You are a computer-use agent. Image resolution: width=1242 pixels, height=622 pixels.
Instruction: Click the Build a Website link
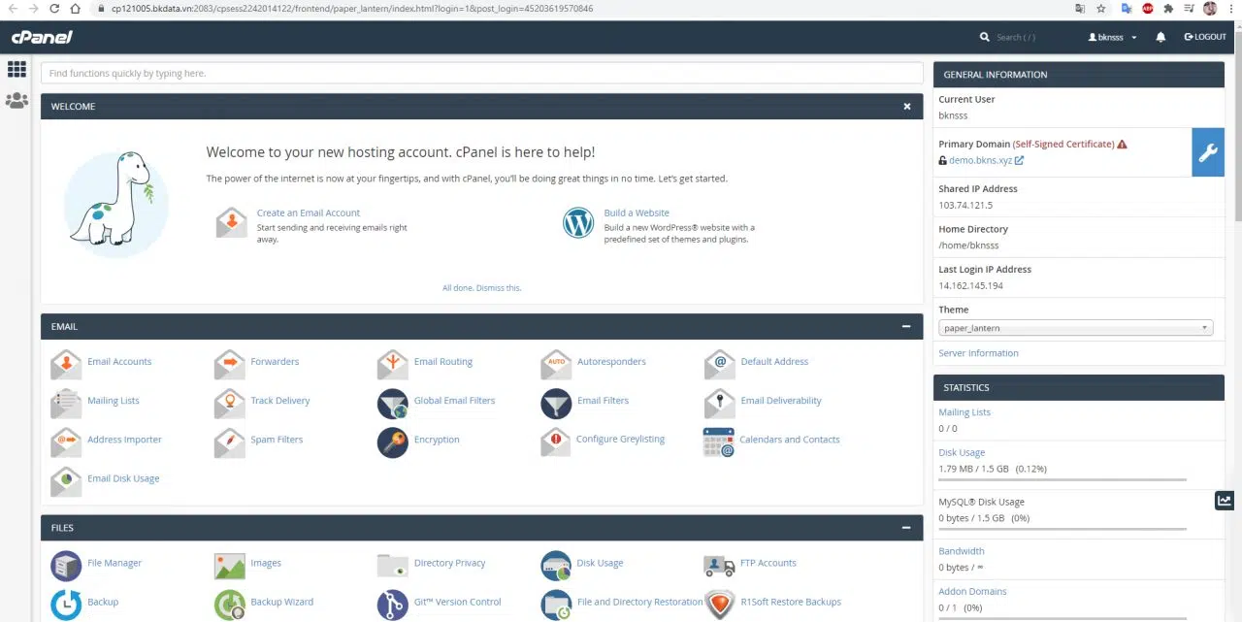[x=637, y=213]
